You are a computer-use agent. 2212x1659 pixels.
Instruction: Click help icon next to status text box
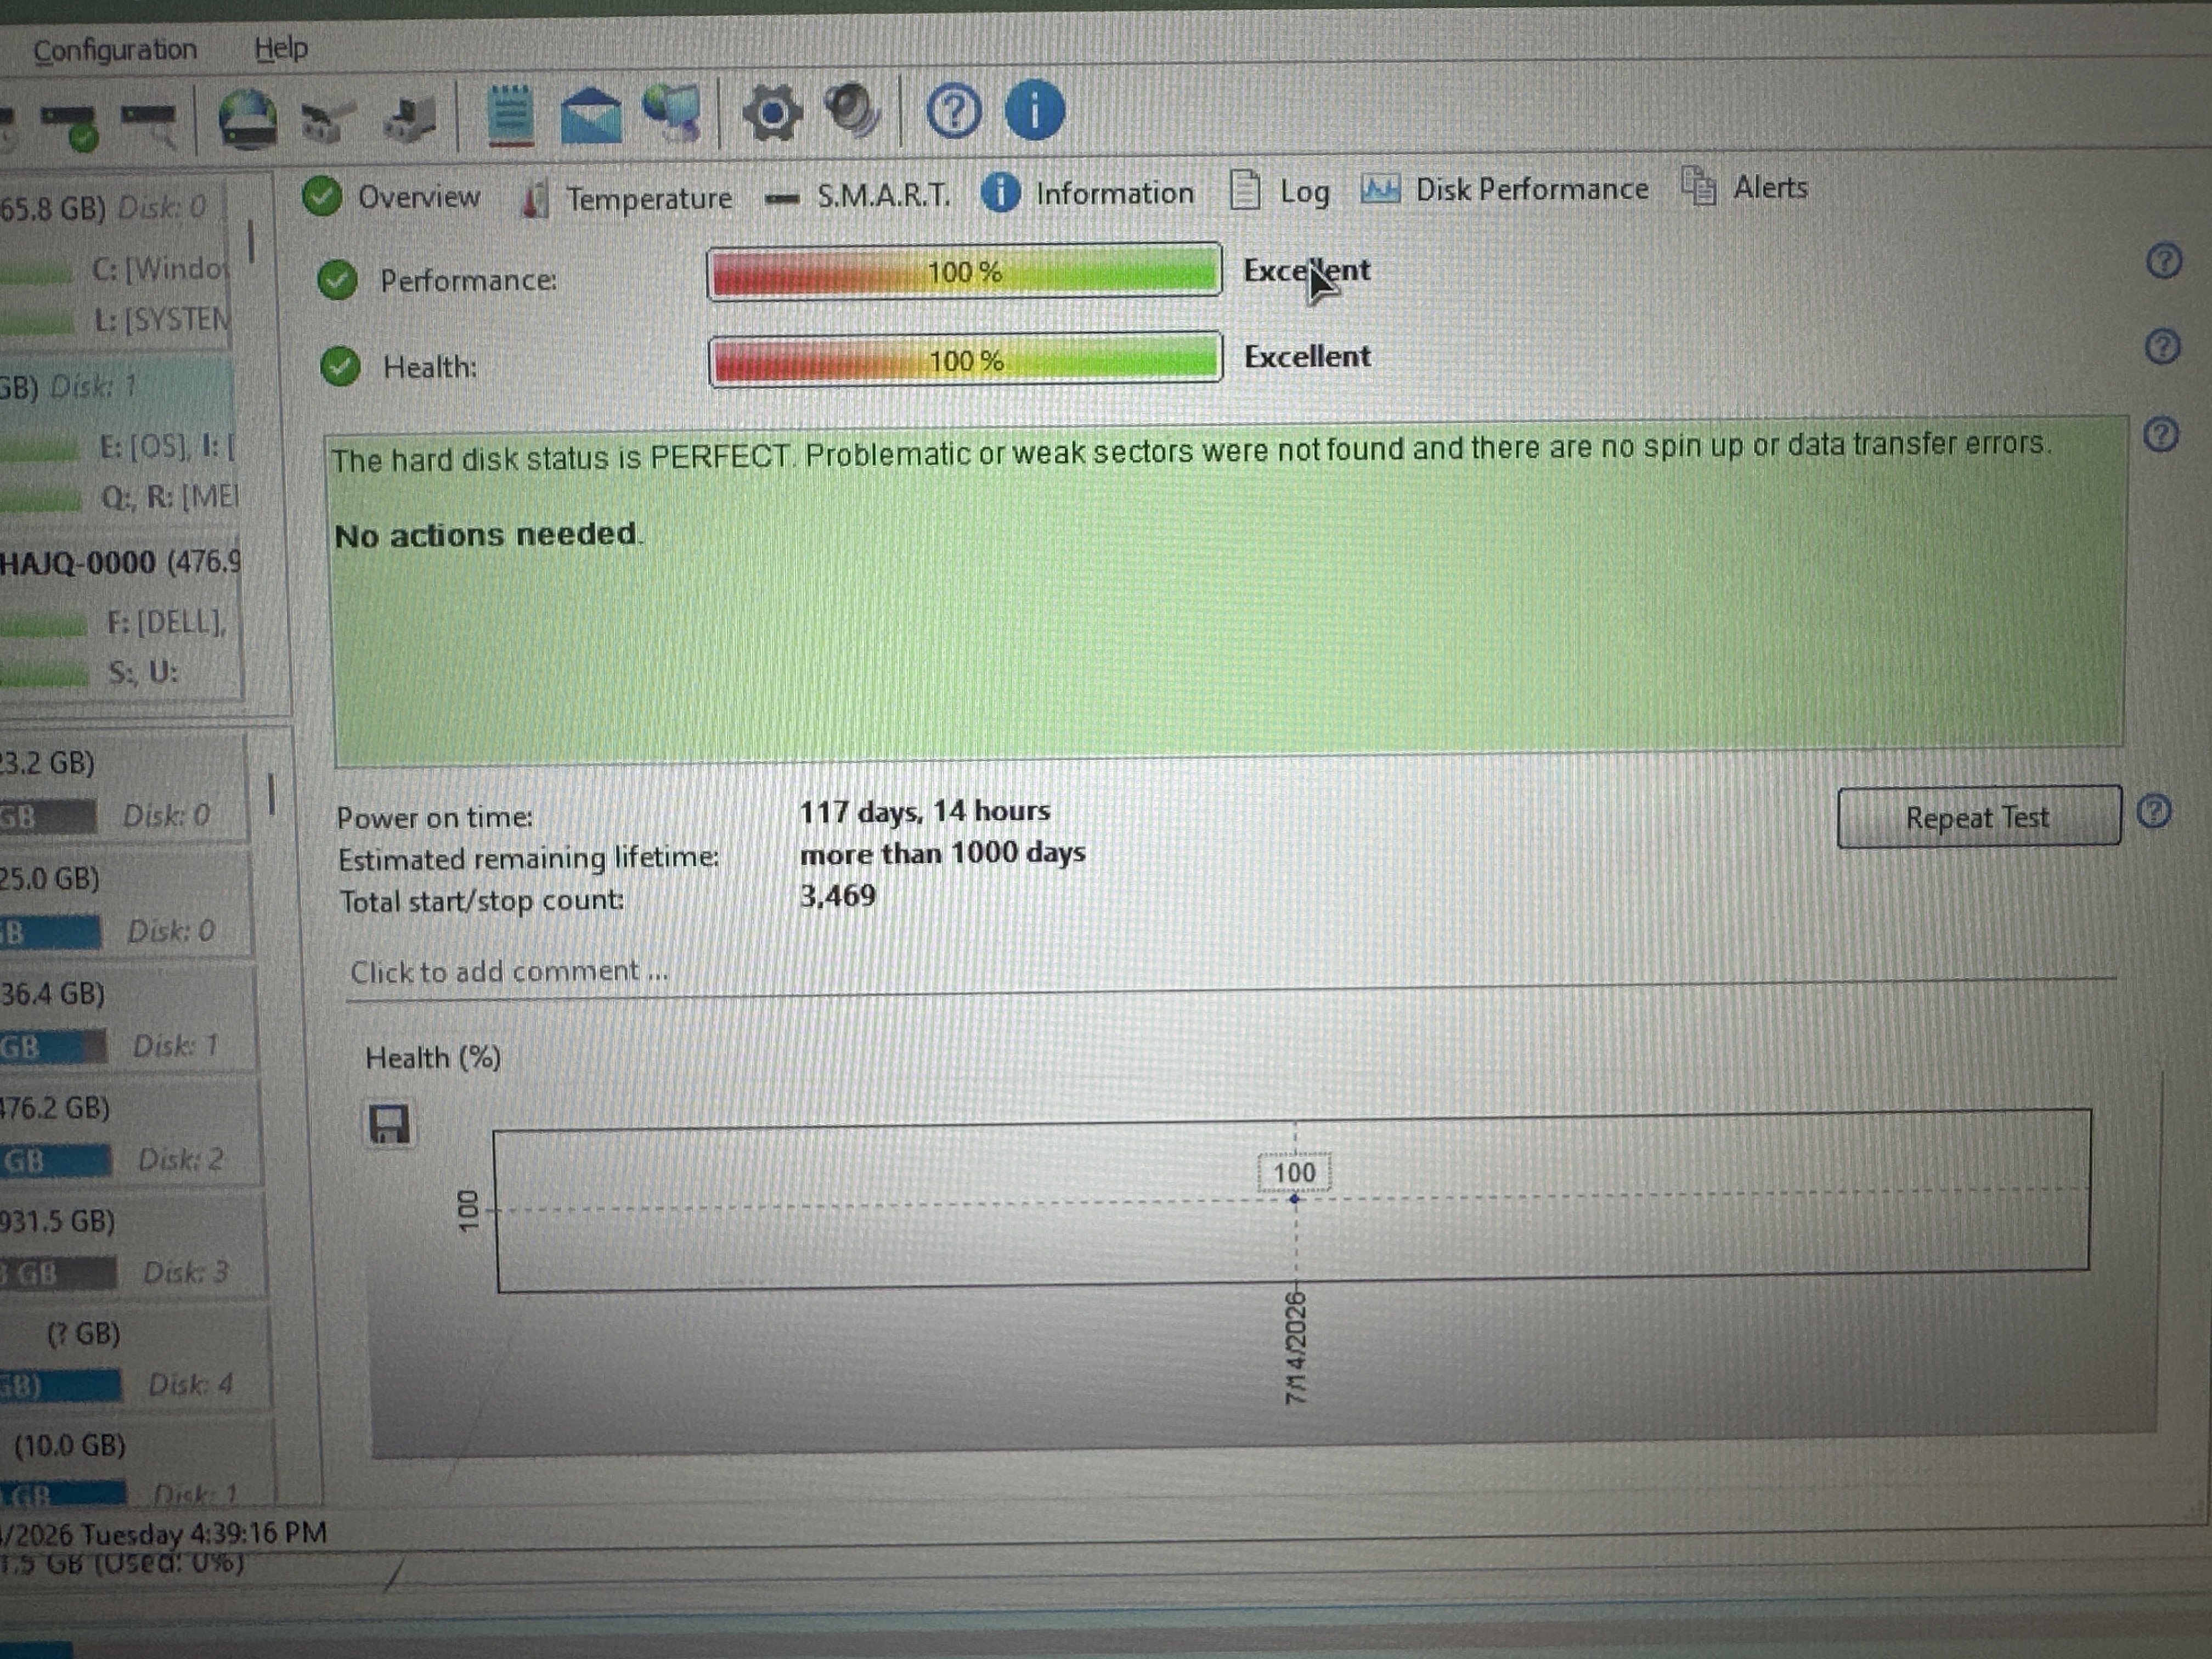(x=2161, y=435)
